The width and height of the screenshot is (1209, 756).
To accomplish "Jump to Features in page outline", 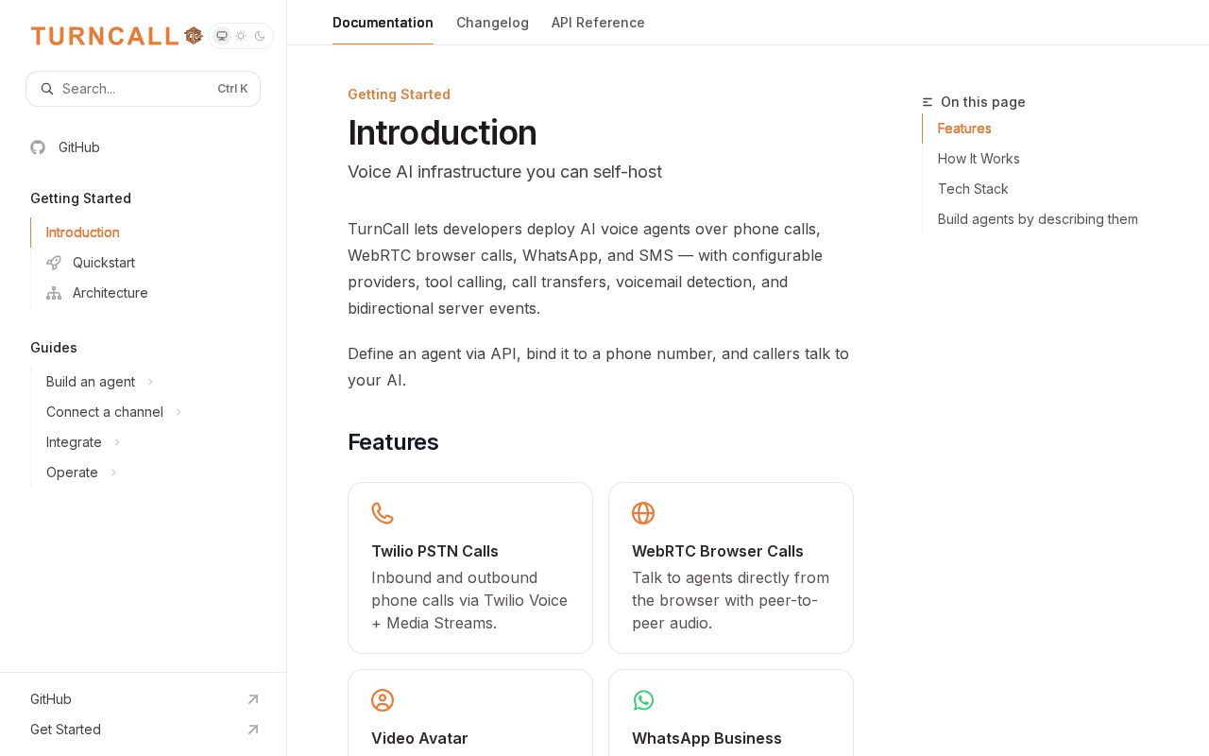I will click(964, 129).
